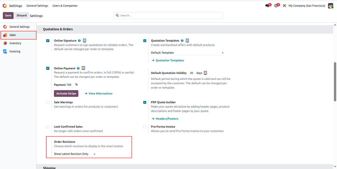Image resolution: width=337 pixels, height=169 pixels.
Task: Uncheck the PDF Quote builder checkbox
Action: (x=145, y=102)
